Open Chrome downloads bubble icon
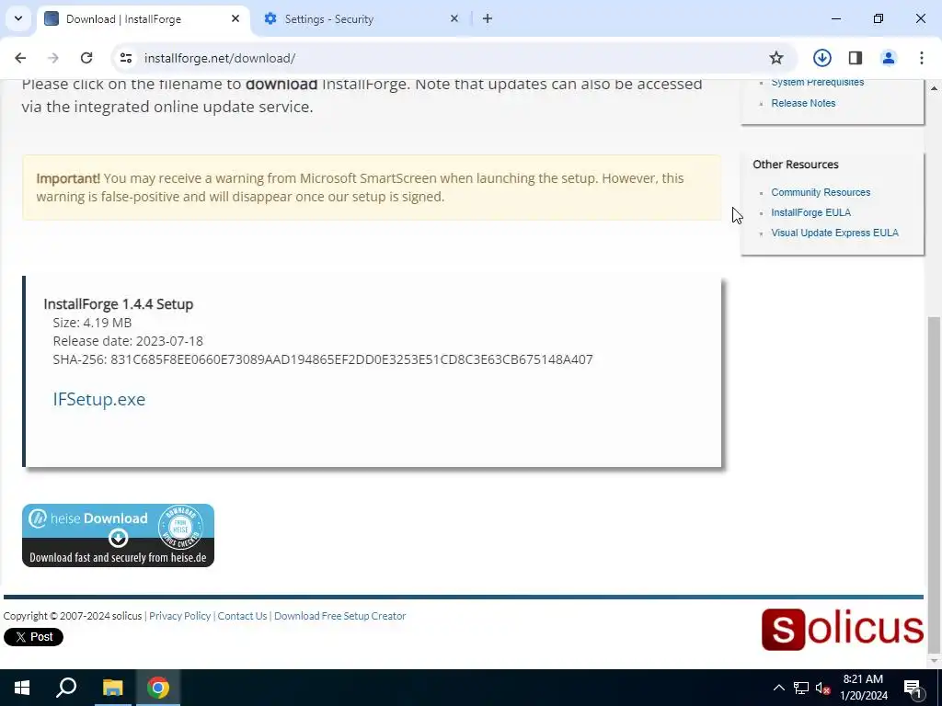Viewport: 942px width, 706px height. coord(822,58)
